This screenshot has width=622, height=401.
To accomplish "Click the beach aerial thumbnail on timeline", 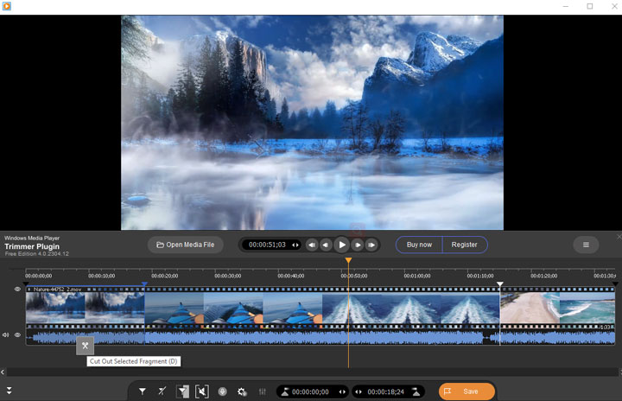I will click(x=530, y=308).
